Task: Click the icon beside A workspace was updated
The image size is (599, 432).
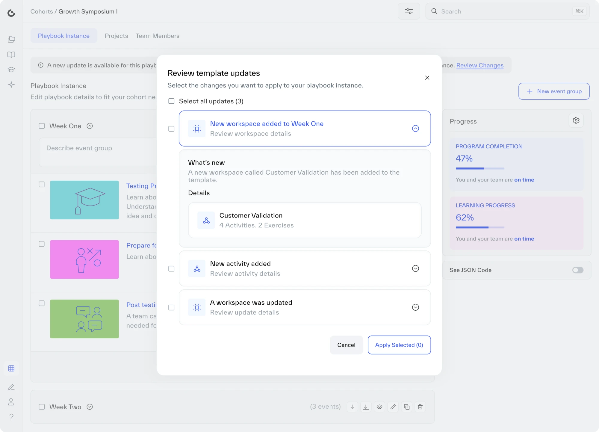Action: pyautogui.click(x=197, y=307)
